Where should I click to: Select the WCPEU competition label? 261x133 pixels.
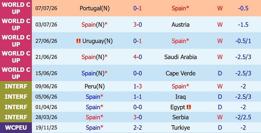coord(16,128)
